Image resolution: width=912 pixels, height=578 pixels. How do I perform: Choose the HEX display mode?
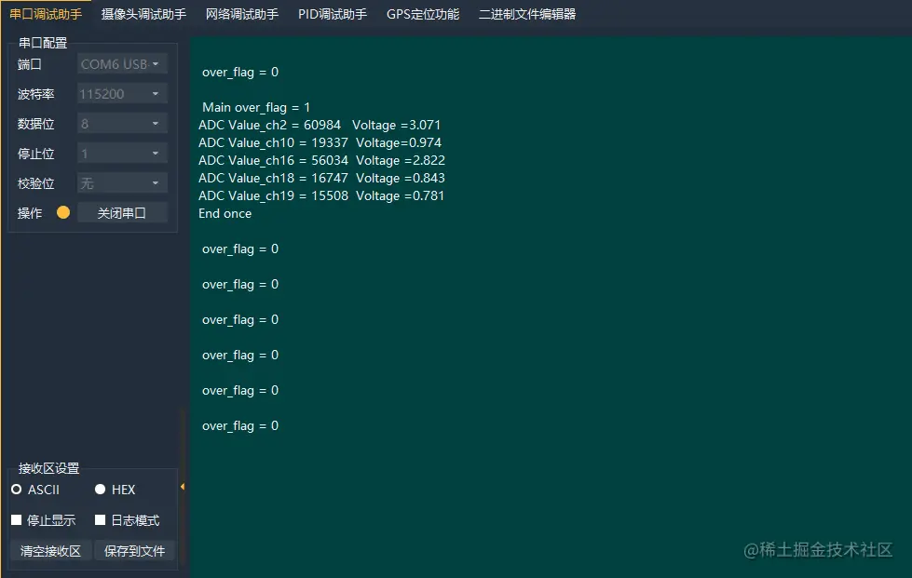tap(101, 490)
